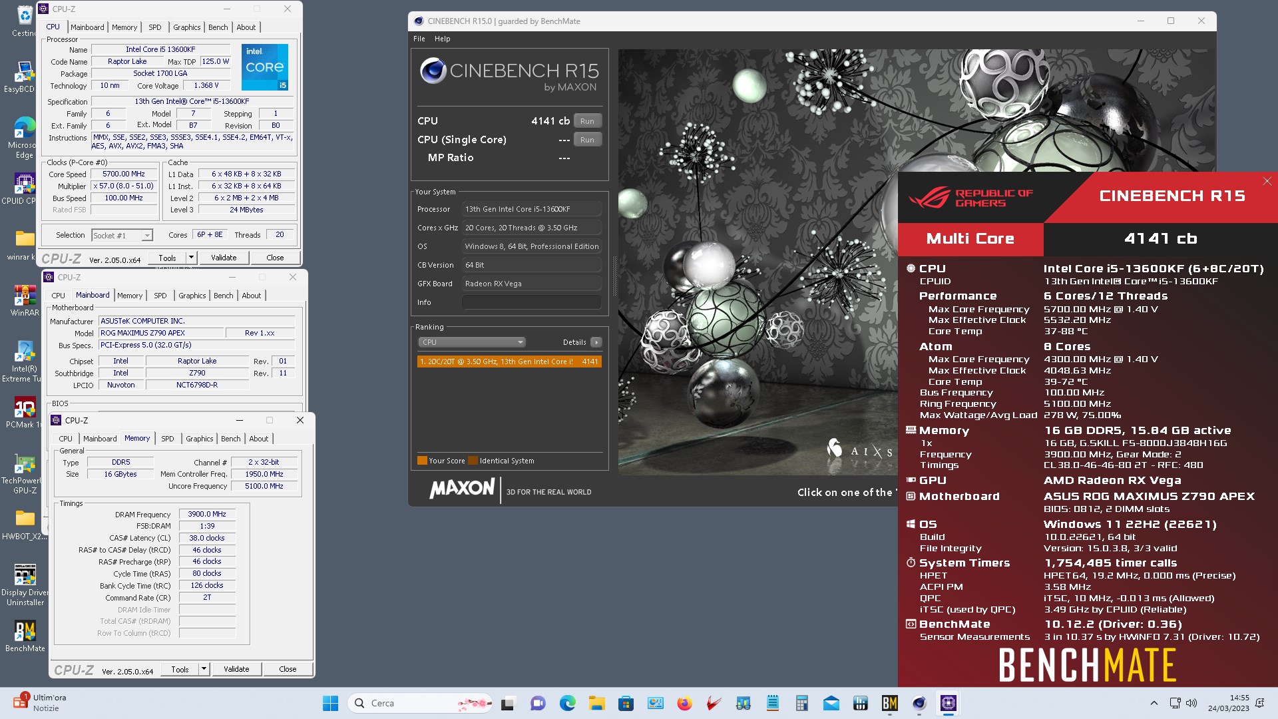The width and height of the screenshot is (1278, 719).
Task: Open the PCMark 10 desktop icon
Action: (24, 413)
